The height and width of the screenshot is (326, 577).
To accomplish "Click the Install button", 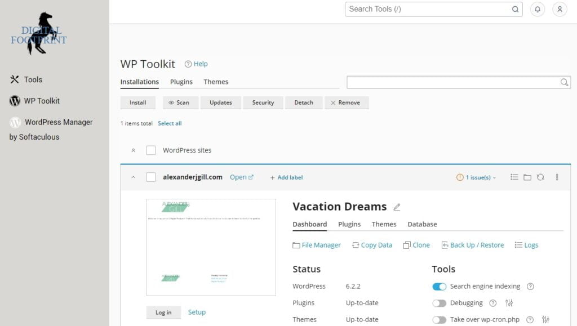I will tap(137, 102).
